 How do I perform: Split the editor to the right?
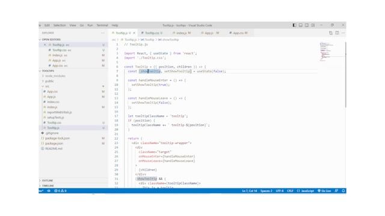click(337, 33)
